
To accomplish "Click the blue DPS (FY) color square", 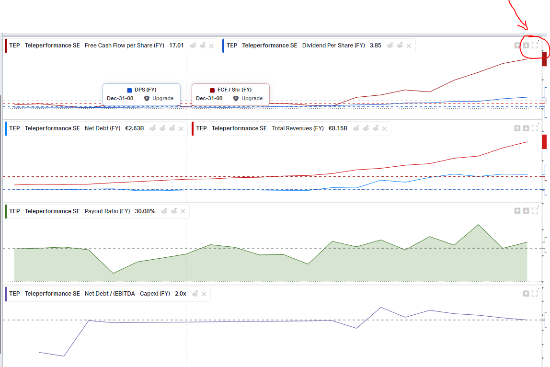I will point(129,90).
